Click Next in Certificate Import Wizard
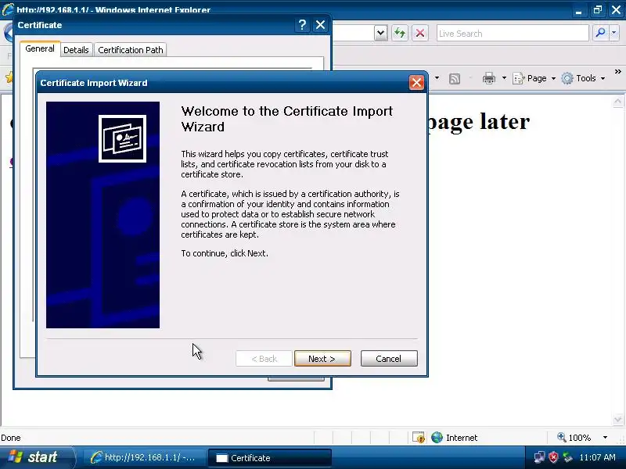The height and width of the screenshot is (469, 626). coord(322,359)
